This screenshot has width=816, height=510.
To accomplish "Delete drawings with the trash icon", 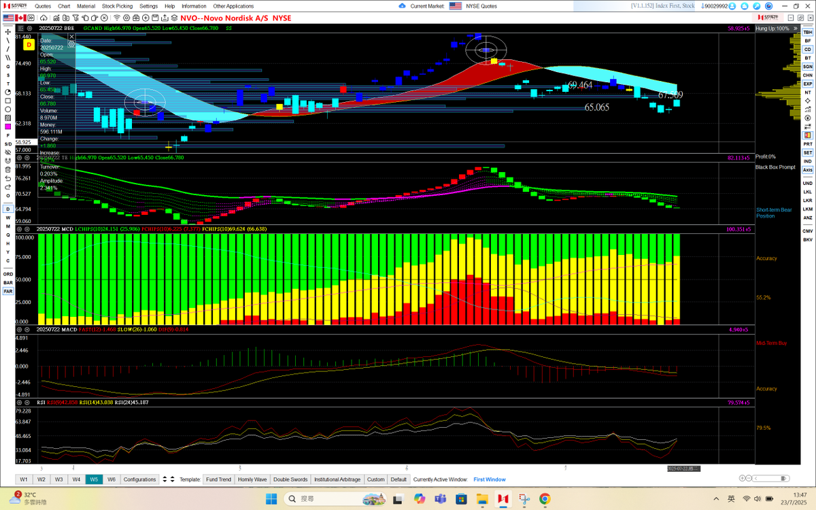I will point(7,169).
